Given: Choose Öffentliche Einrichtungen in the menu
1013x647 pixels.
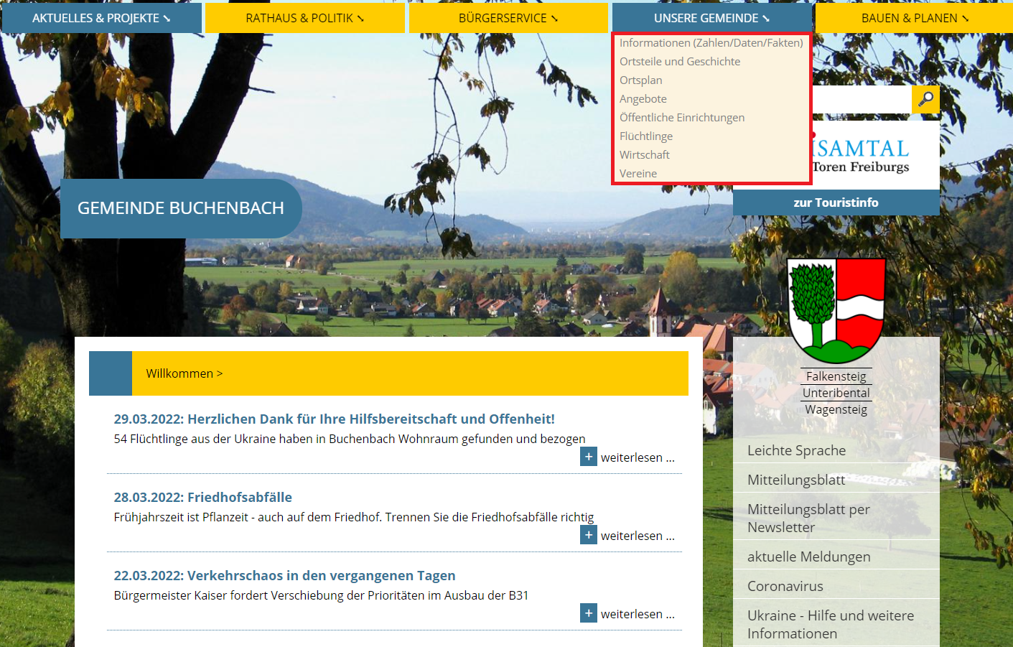Looking at the screenshot, I should (682, 118).
